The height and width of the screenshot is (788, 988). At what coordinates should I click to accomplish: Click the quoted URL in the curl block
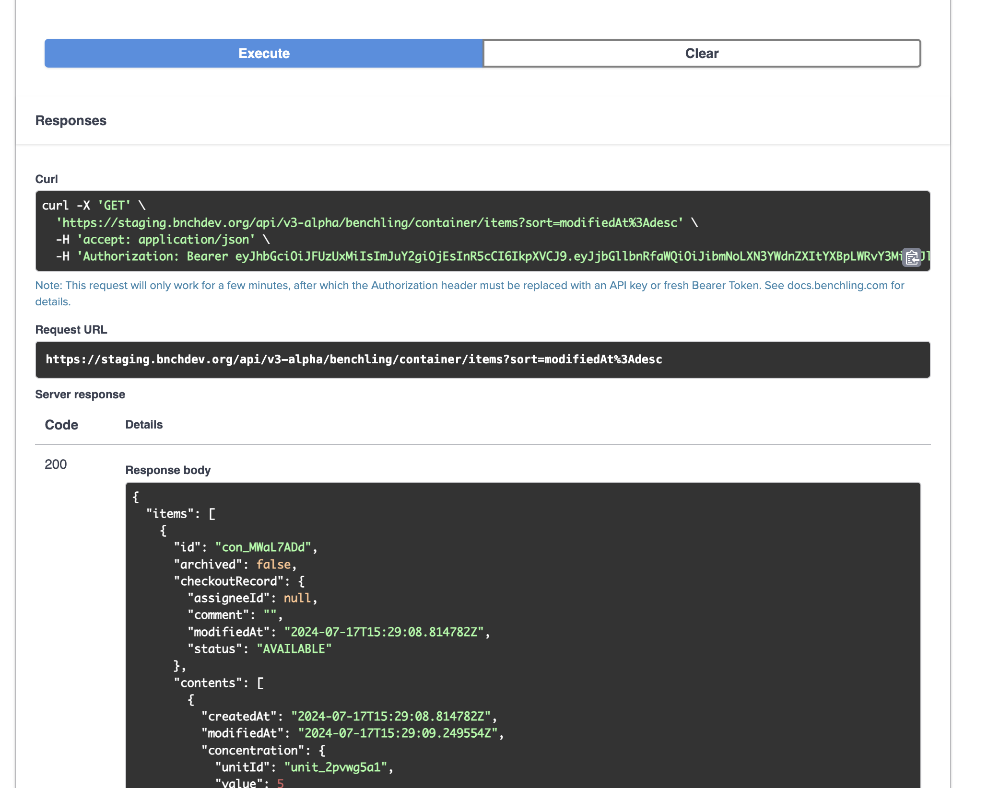[x=369, y=223]
